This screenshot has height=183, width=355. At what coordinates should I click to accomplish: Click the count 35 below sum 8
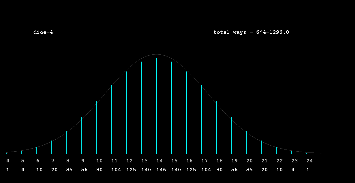[x=69, y=170]
